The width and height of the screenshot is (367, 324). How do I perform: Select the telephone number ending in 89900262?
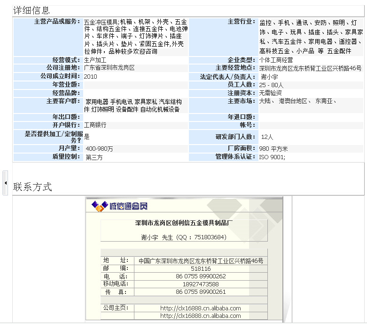tap(200, 276)
